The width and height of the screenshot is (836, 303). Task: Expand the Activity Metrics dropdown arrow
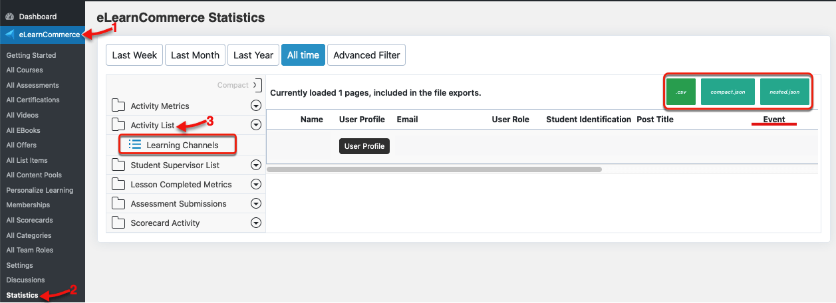click(x=255, y=106)
